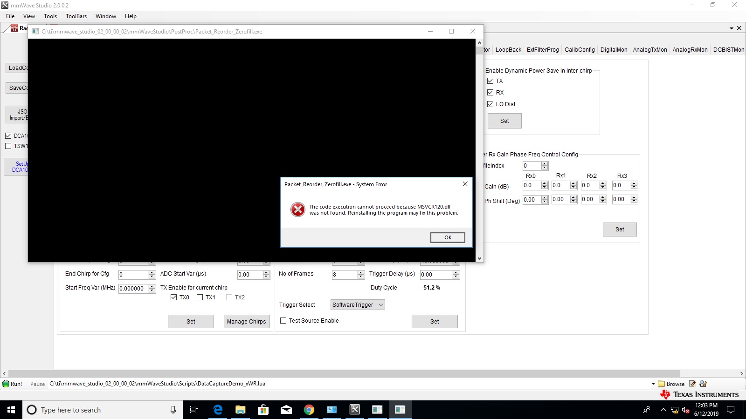This screenshot has height=419, width=746.
Task: Launch Google Chrome from the taskbar
Action: pos(309,410)
